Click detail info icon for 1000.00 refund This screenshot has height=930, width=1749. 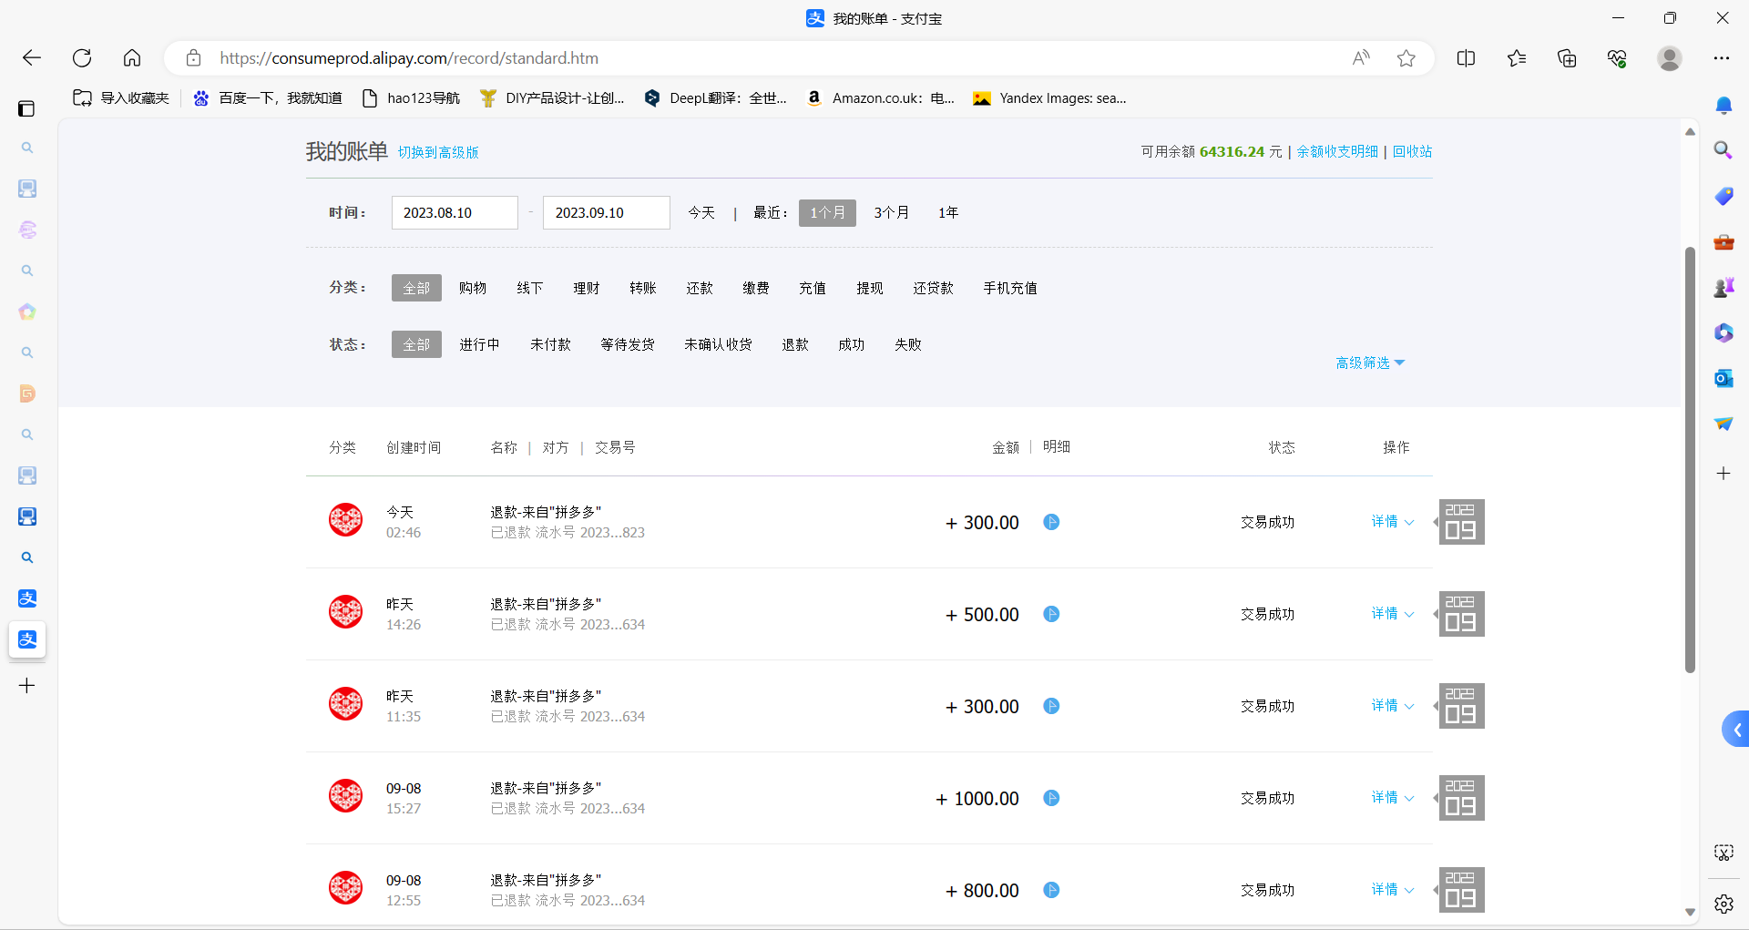(x=1051, y=798)
